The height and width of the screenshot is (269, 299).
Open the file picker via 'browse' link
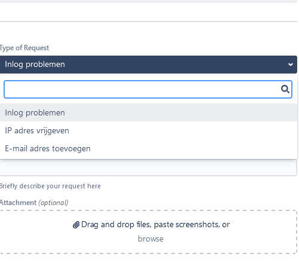[x=150, y=239]
